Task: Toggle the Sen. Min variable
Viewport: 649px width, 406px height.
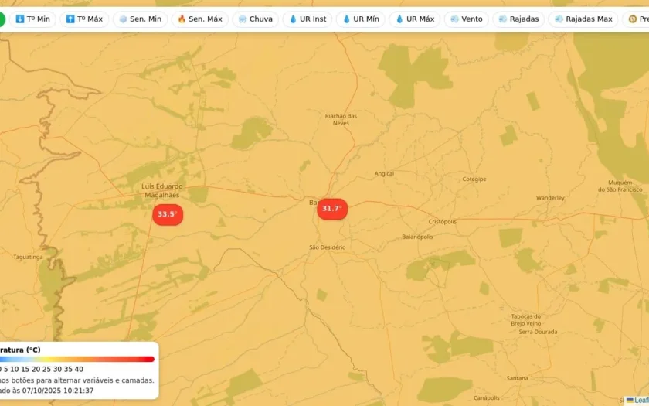Action: pyautogui.click(x=141, y=19)
